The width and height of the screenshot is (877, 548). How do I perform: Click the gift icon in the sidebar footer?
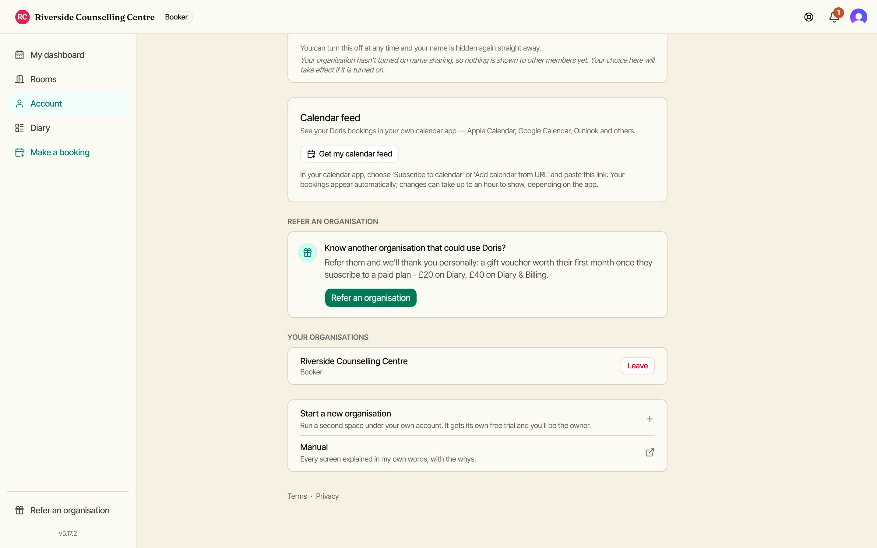(x=19, y=510)
